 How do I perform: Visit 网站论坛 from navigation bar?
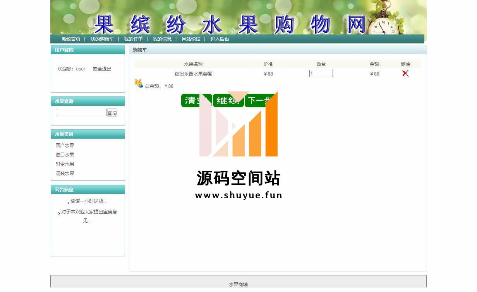pyautogui.click(x=191, y=39)
